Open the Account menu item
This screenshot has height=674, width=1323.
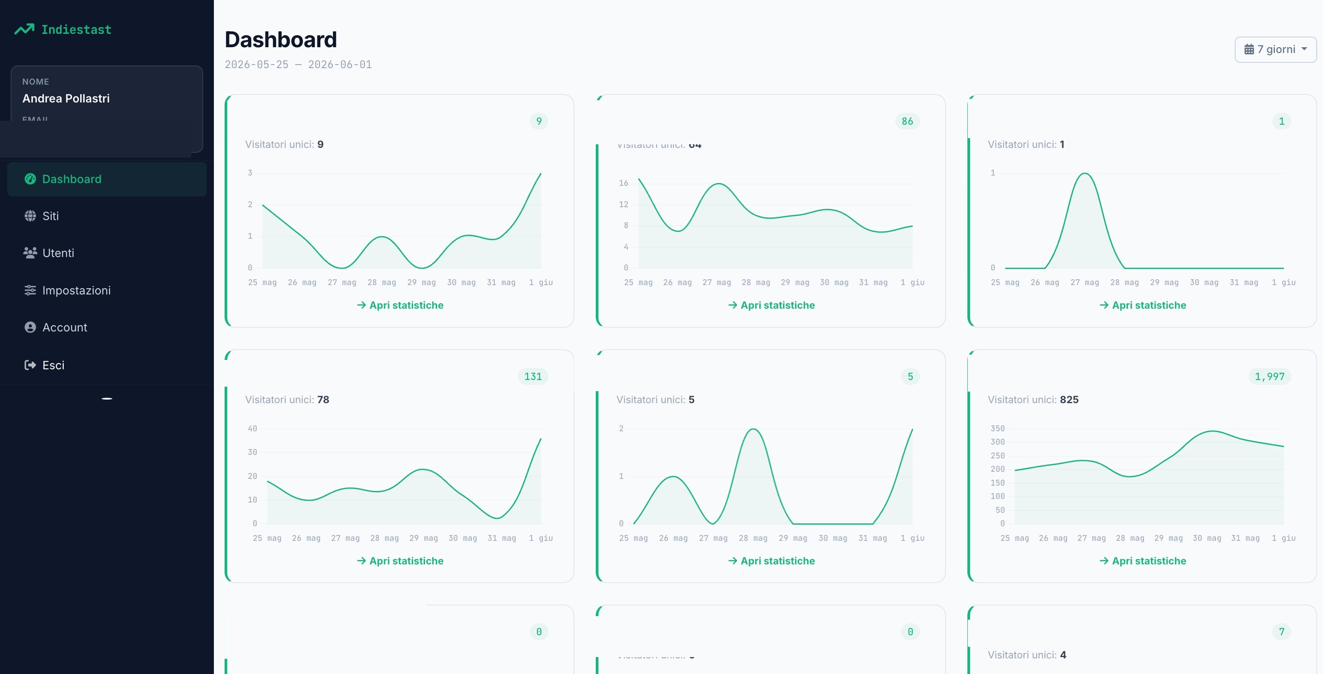click(107, 327)
